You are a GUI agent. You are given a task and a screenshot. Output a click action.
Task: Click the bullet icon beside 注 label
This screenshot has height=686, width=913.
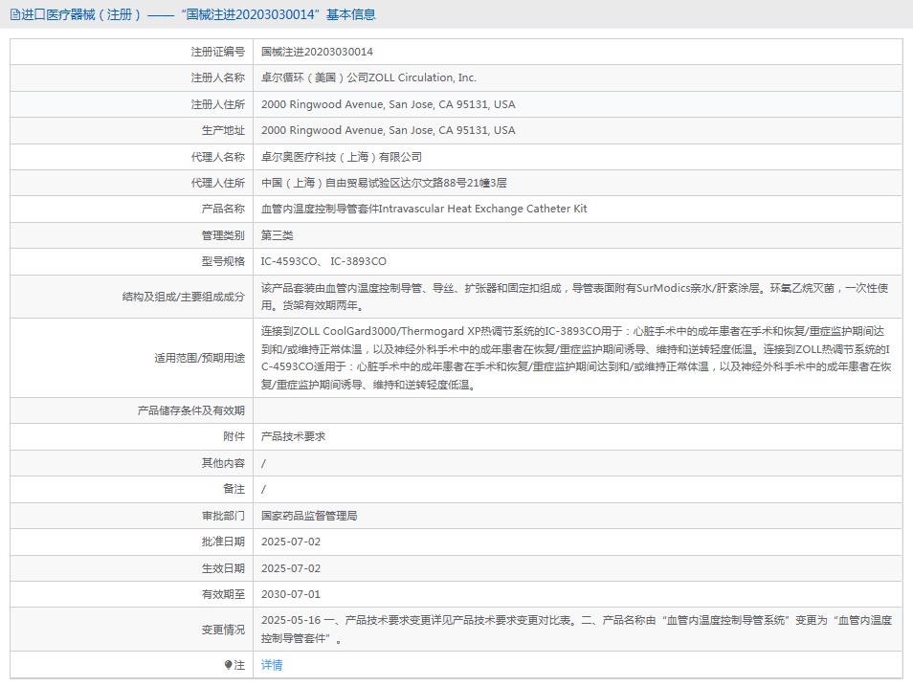pos(228,665)
